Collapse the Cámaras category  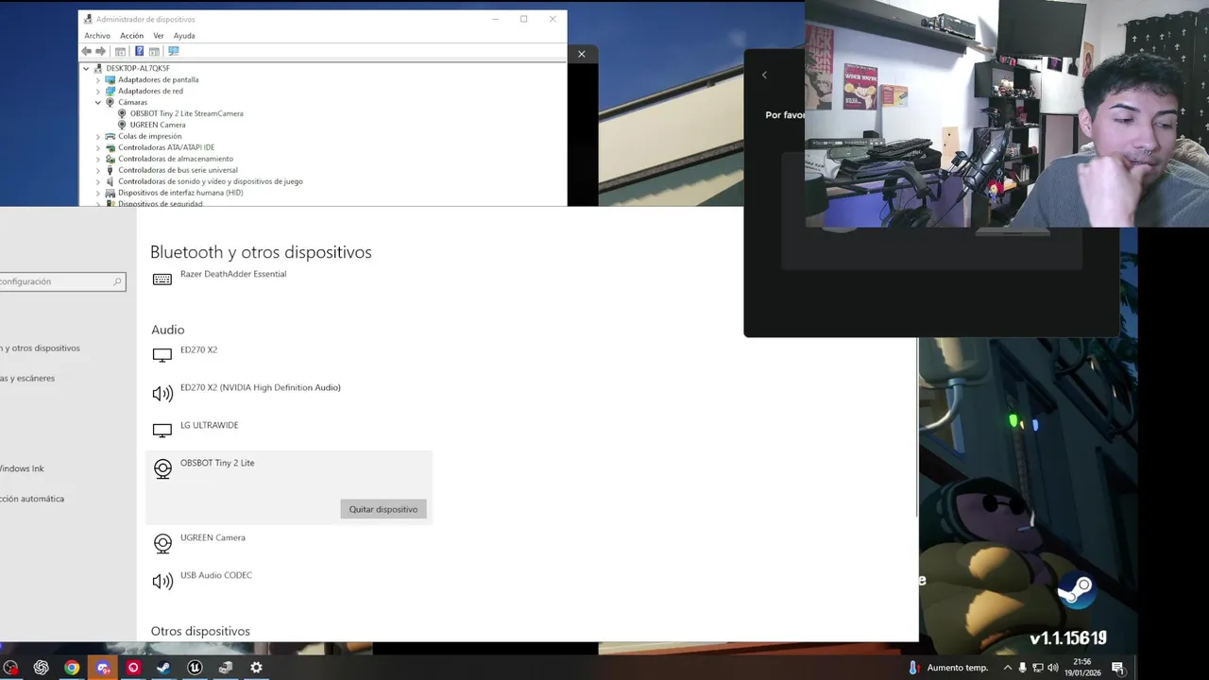point(97,102)
